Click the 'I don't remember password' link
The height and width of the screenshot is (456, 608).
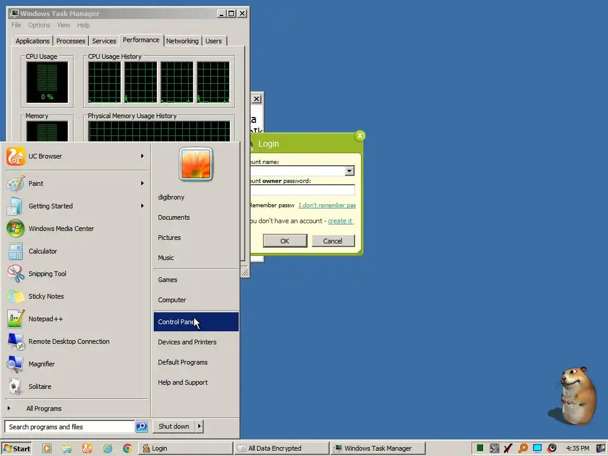327,205
